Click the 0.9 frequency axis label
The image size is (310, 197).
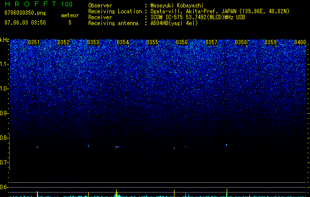(x=4, y=113)
